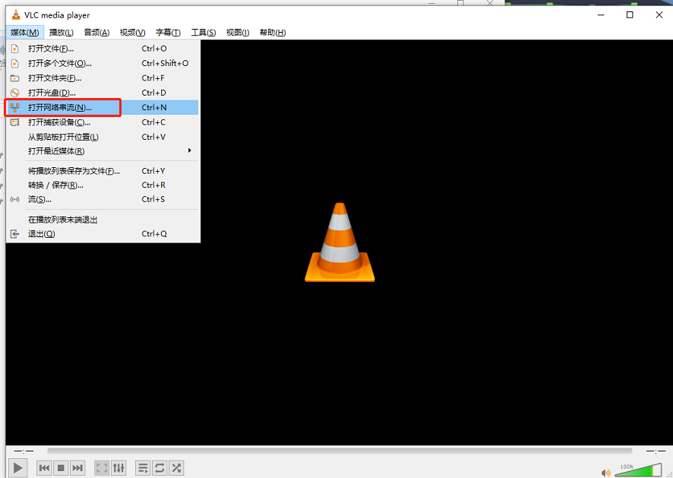The width and height of the screenshot is (673, 478).
Task: Adjust the volume slider at 100%
Action: [x=639, y=470]
